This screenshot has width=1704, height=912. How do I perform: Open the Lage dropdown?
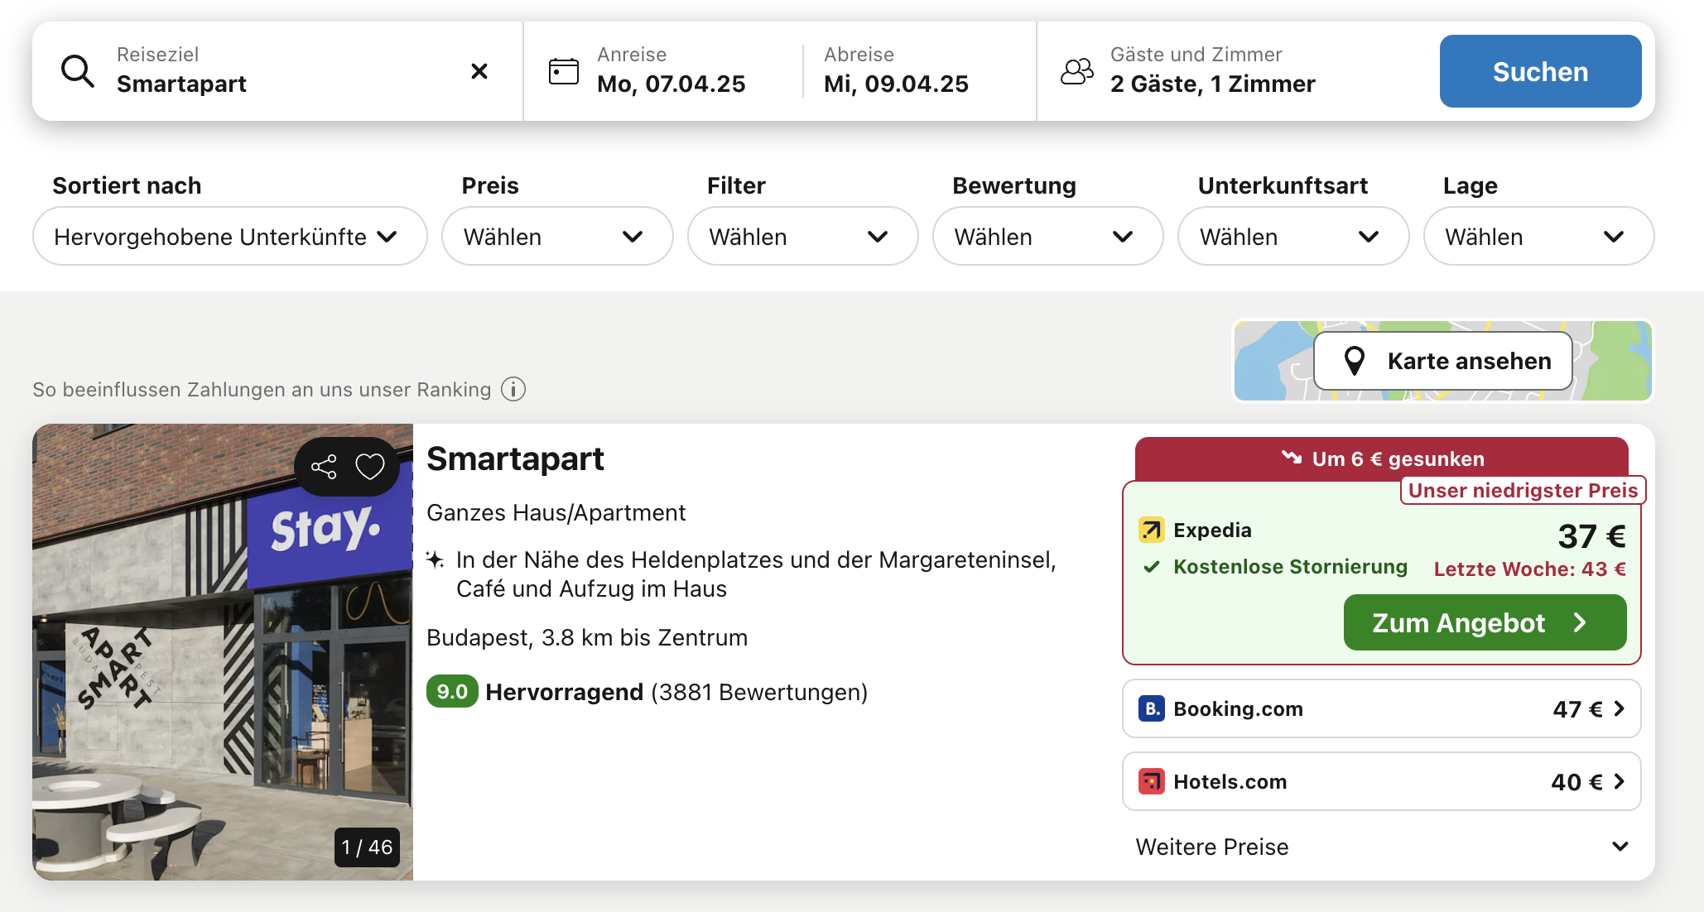click(x=1538, y=236)
